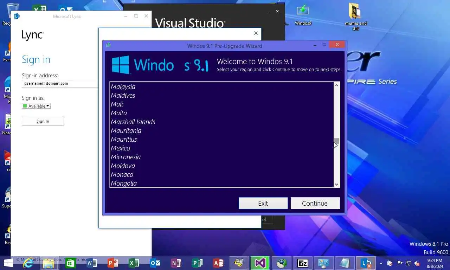Minimize the Windos 9.1 wizard window
The image size is (450, 270).
315,45
